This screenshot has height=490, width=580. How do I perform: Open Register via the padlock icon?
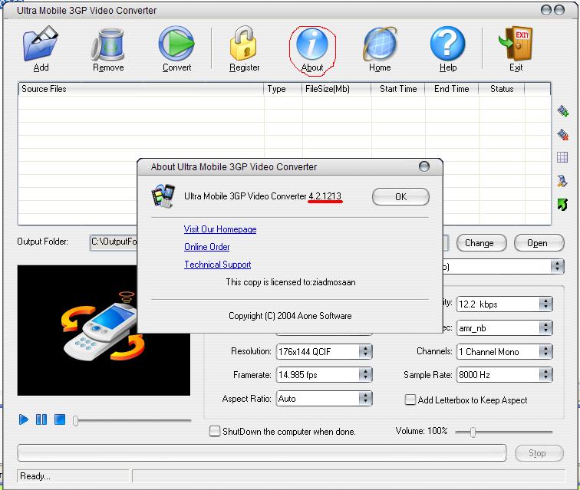pyautogui.click(x=244, y=44)
